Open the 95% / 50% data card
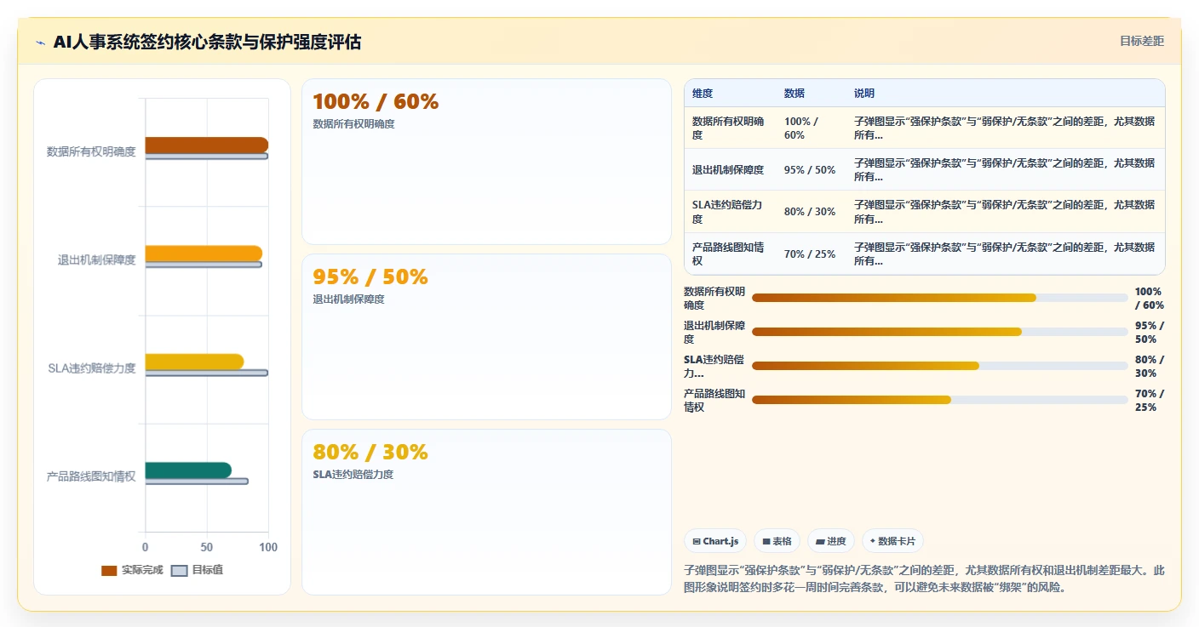The image size is (1199, 627). click(x=486, y=337)
